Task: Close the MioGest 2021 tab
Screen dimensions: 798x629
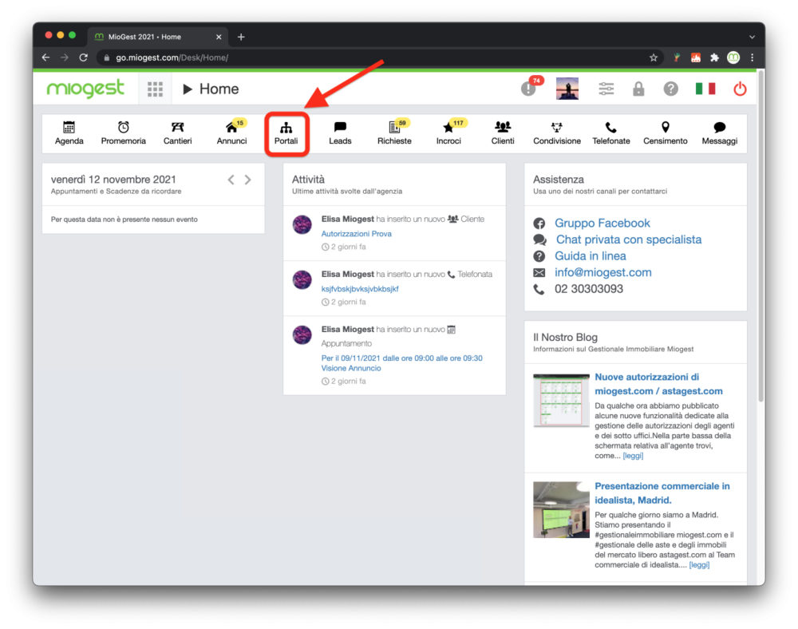Action: (219, 37)
